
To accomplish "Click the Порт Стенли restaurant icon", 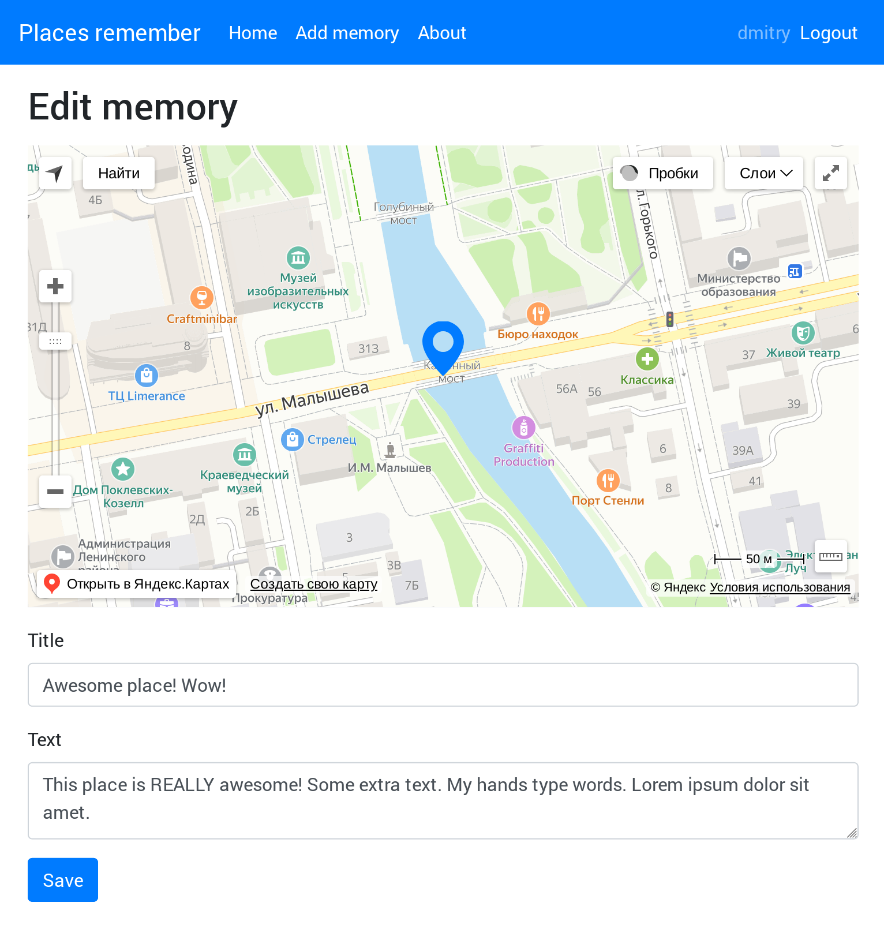I will click(608, 480).
